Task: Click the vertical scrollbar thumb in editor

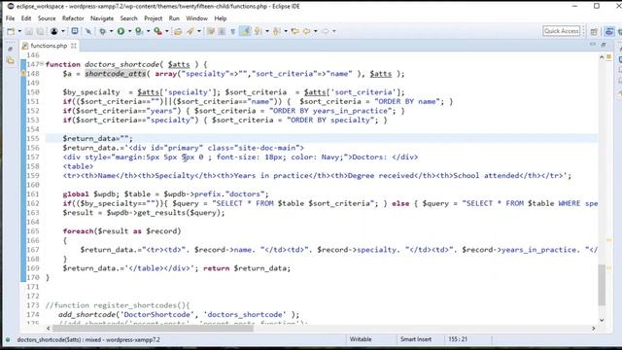Action: click(602, 285)
